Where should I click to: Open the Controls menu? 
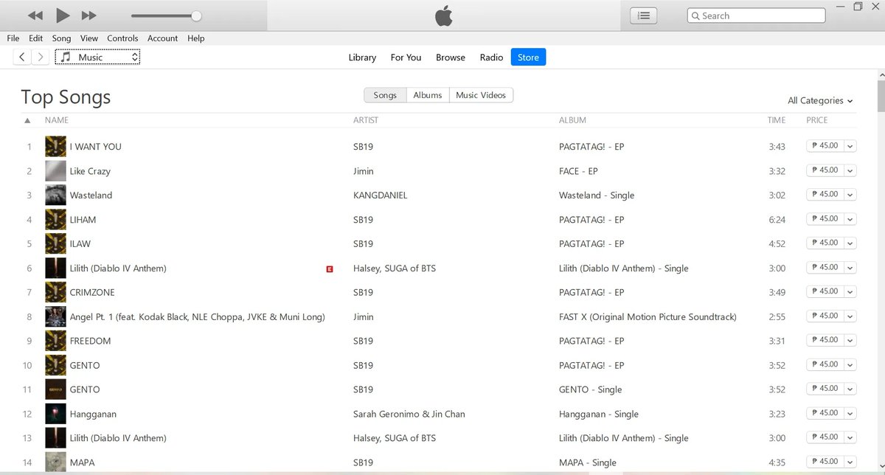pos(122,38)
